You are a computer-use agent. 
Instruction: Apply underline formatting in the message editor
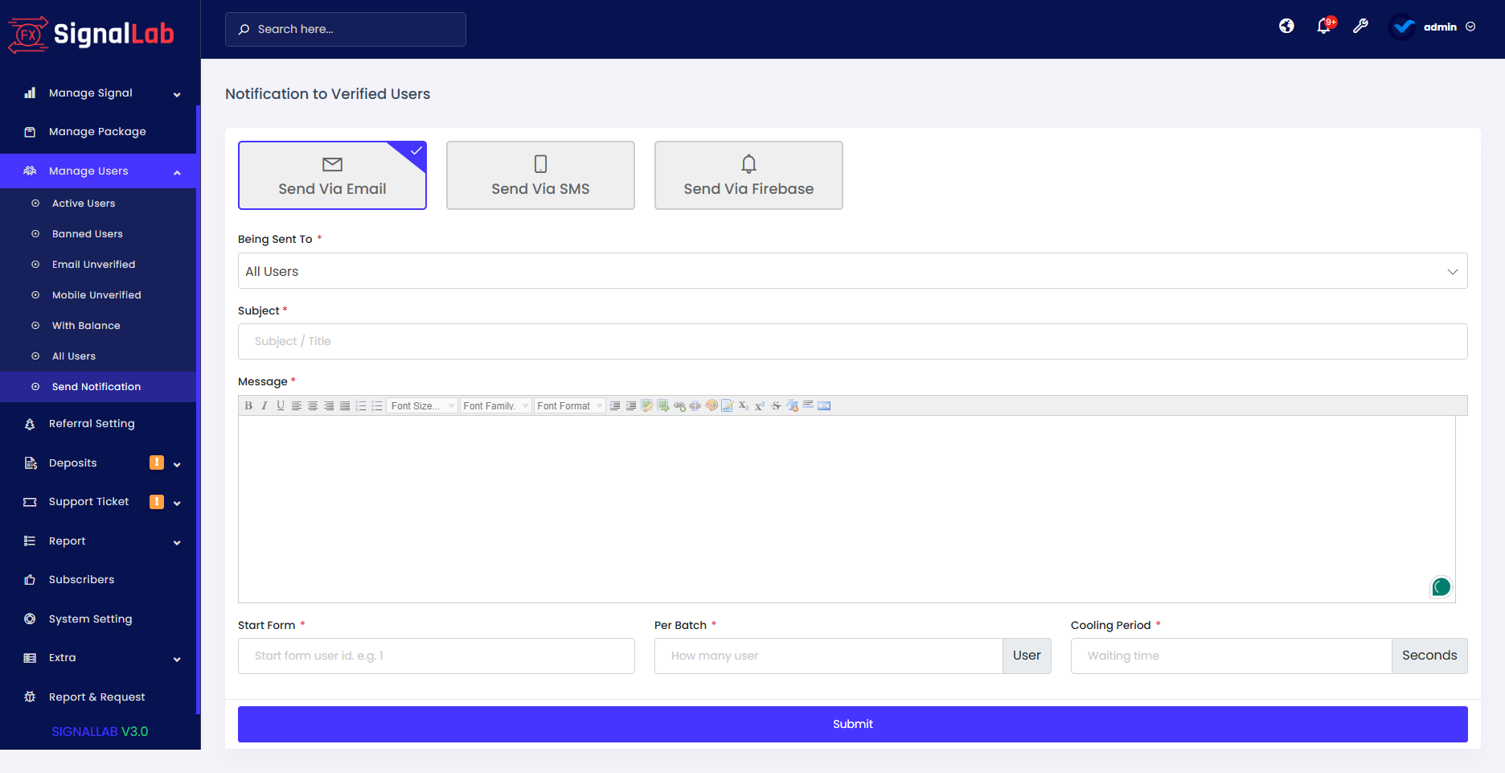(280, 405)
